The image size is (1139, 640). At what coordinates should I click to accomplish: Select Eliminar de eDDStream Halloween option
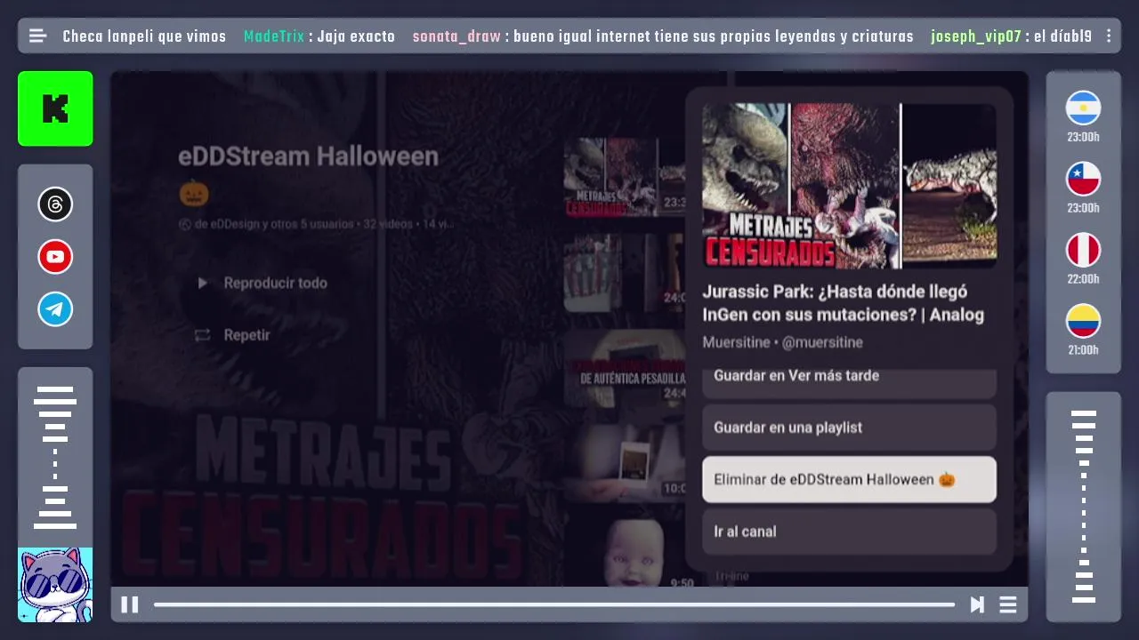coord(849,480)
